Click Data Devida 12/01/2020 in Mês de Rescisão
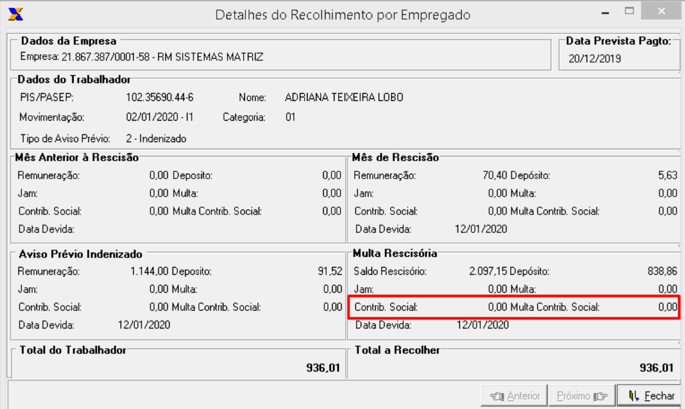This screenshot has width=685, height=409. (x=481, y=229)
